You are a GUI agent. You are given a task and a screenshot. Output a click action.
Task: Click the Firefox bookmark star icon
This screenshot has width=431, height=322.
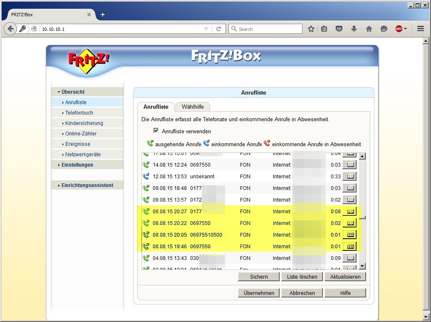point(311,29)
